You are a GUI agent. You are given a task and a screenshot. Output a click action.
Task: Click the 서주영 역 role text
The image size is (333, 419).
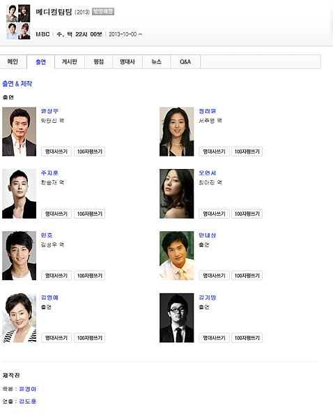coord(210,121)
